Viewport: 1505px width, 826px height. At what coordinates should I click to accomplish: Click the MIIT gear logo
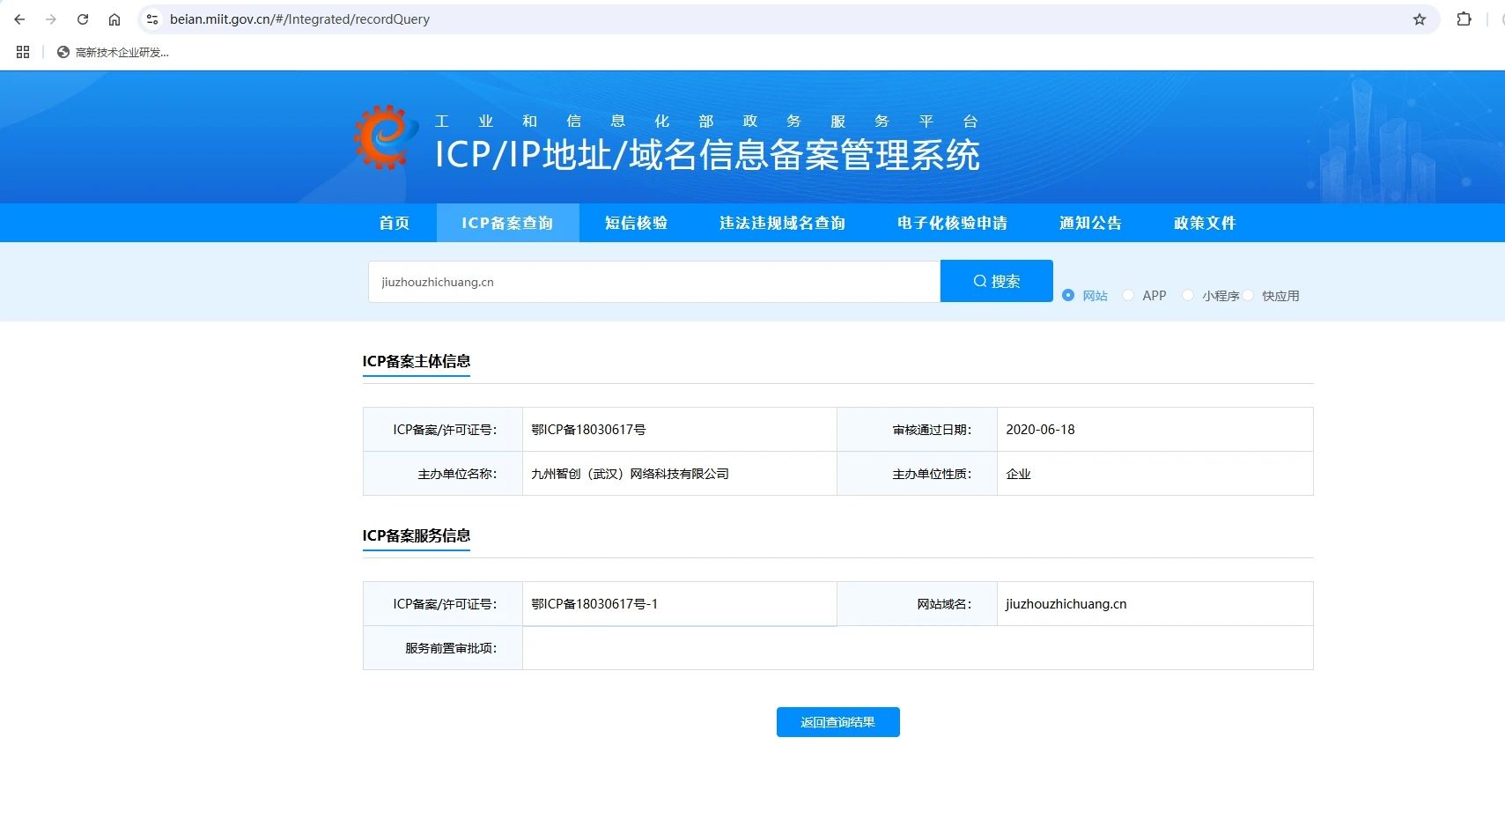pos(385,136)
